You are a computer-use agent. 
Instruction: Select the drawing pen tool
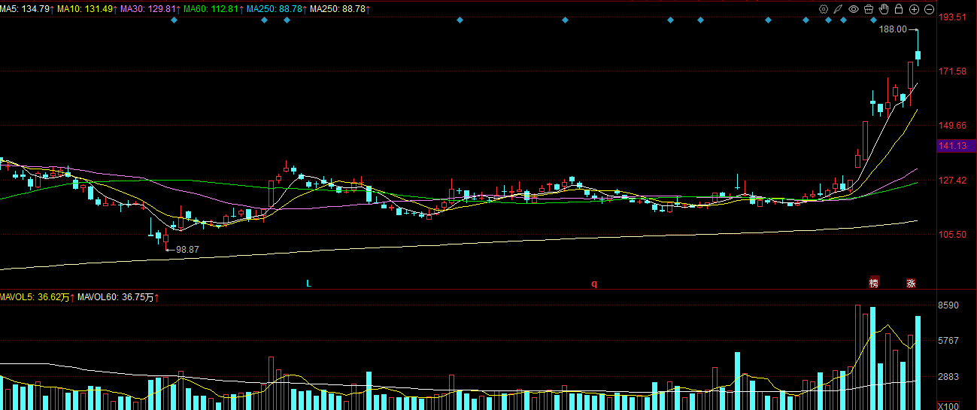pos(839,9)
